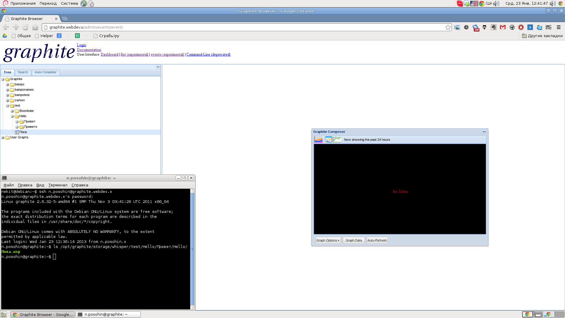Collapse the left tree panel with the double-arrow
The height and width of the screenshot is (318, 565).
pos(158,67)
